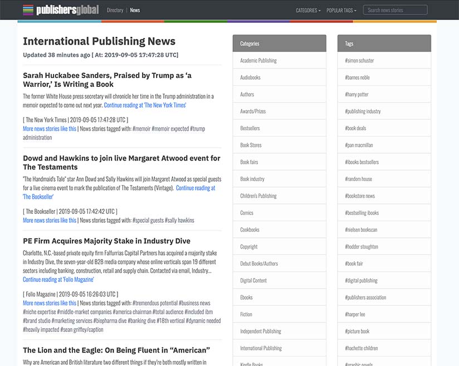Continue reading at Folio Magazine
459x366 pixels.
point(58,280)
